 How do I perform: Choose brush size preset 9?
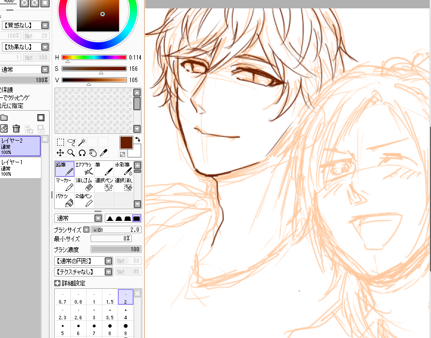(125, 328)
